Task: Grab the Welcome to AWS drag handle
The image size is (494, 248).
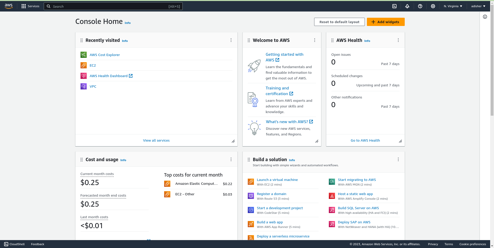Action: pos(249,40)
